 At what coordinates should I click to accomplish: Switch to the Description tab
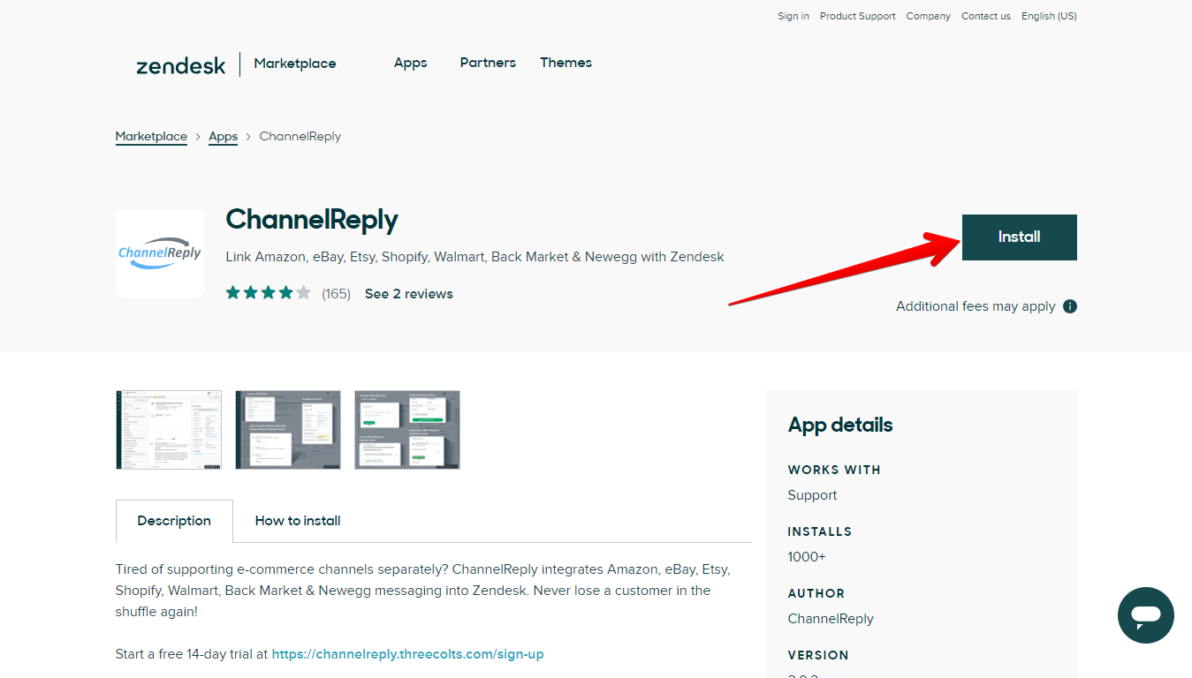coord(174,521)
